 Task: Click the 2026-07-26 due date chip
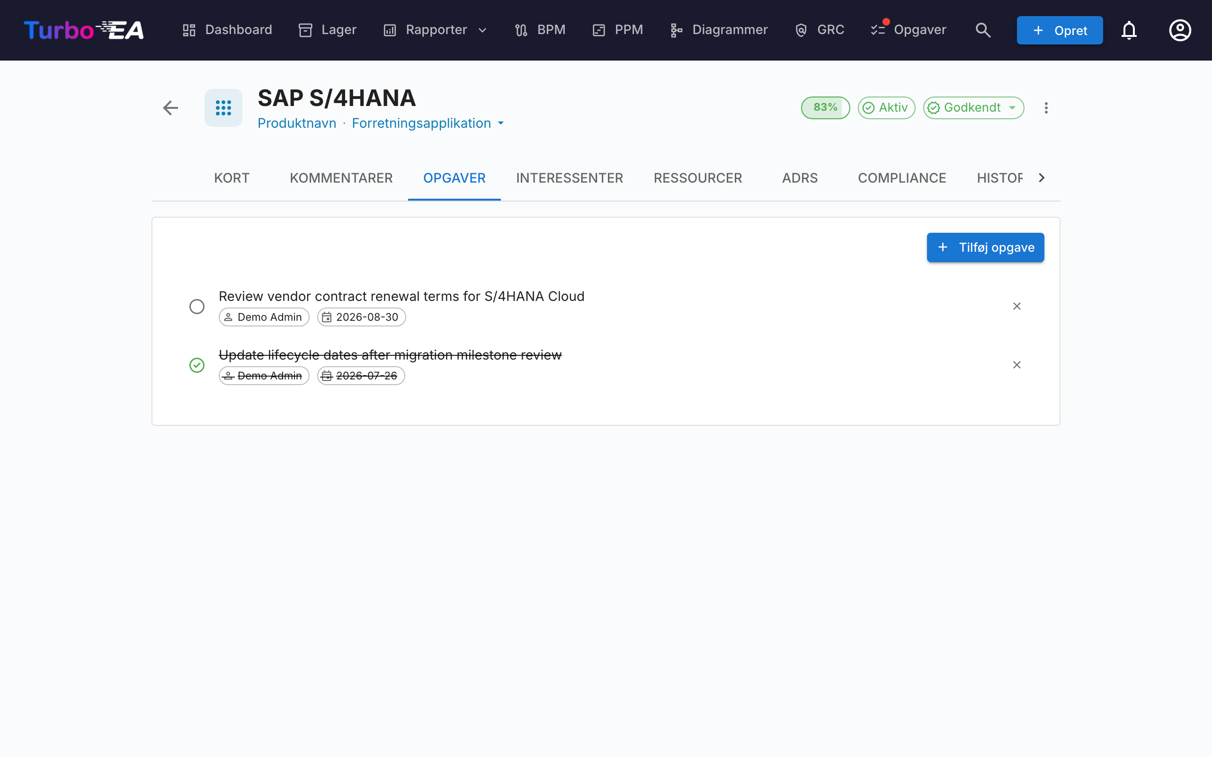(361, 376)
